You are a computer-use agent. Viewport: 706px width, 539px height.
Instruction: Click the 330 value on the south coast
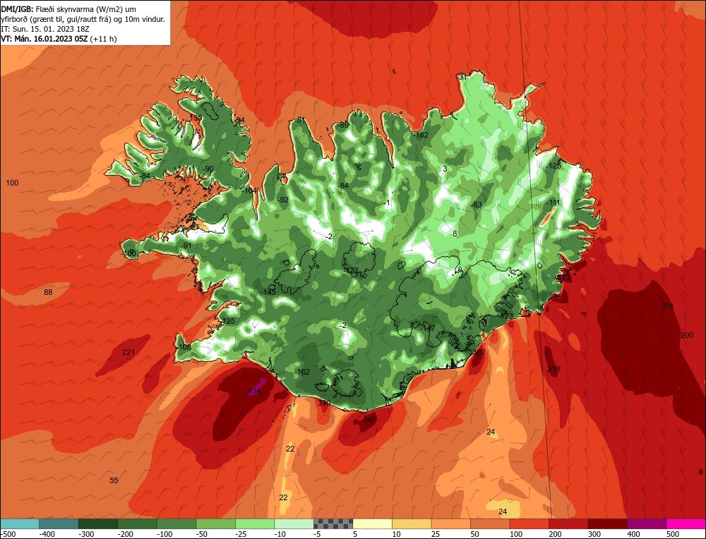324,403
